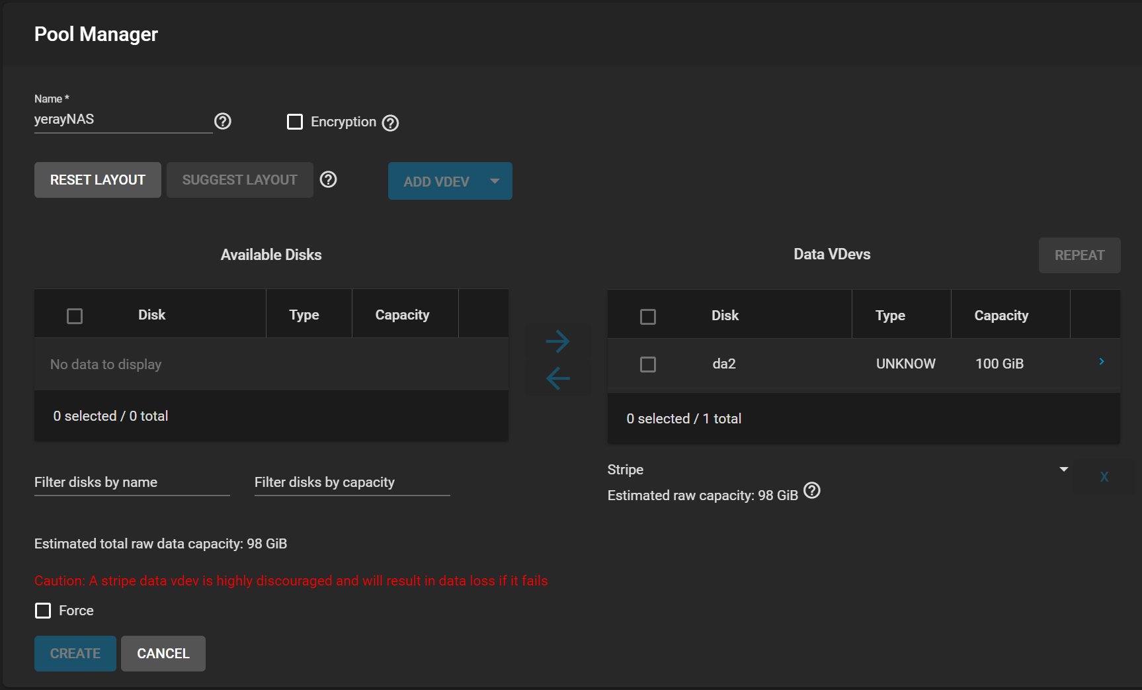Click the Reset Layout button
This screenshot has width=1142, height=690.
point(98,180)
